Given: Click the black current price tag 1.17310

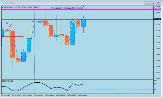Looking at the screenshot, I should click(x=157, y=20).
